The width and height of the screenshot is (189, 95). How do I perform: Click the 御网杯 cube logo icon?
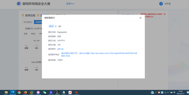pos(19,4)
